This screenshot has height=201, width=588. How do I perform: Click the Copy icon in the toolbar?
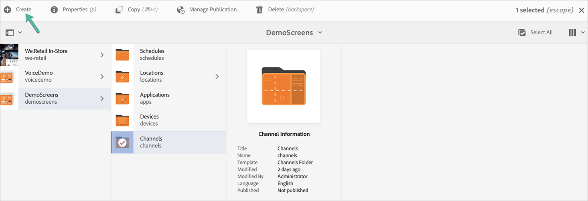click(x=119, y=10)
